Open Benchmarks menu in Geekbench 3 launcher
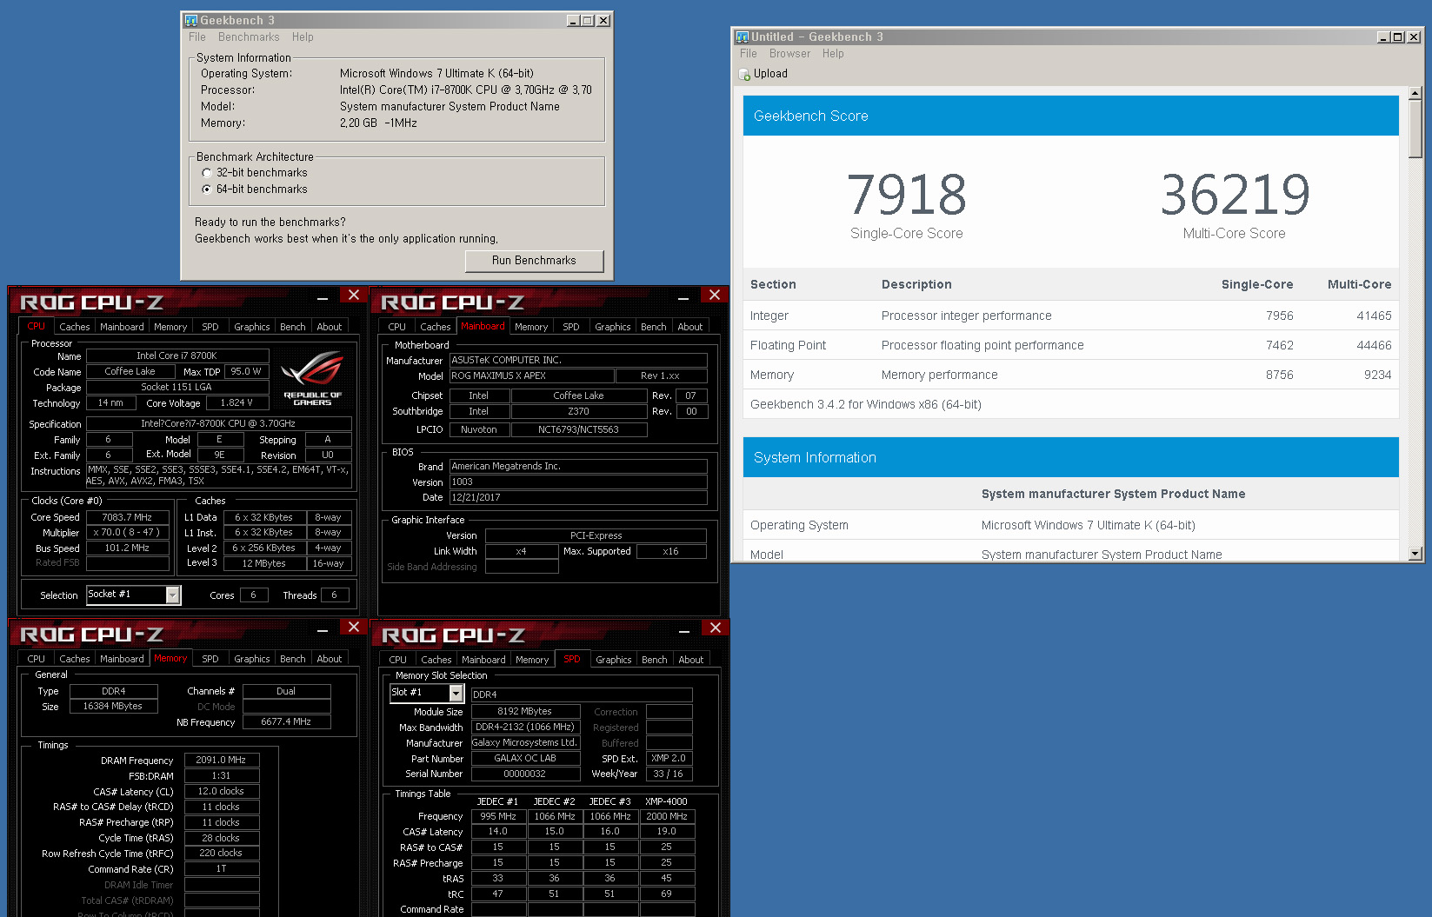This screenshot has width=1432, height=917. [x=249, y=37]
